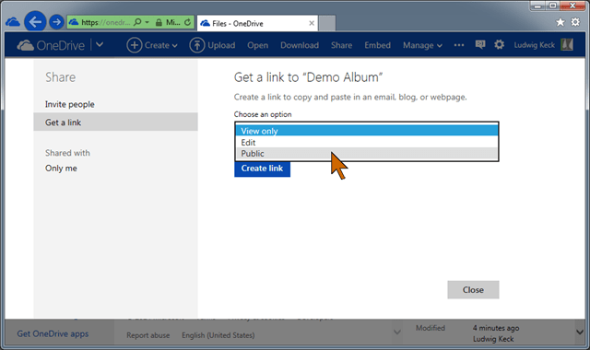The width and height of the screenshot is (590, 350).
Task: Open the more options ellipsis menu
Action: [x=459, y=45]
